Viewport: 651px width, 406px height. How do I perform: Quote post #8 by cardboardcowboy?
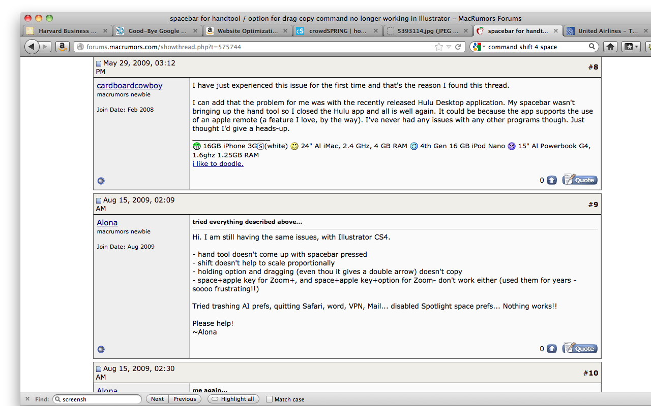coord(580,180)
